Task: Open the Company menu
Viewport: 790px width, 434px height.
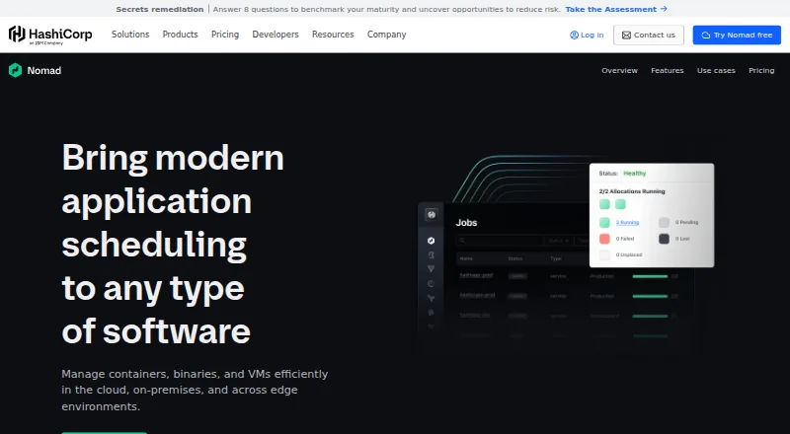Action: click(x=386, y=35)
